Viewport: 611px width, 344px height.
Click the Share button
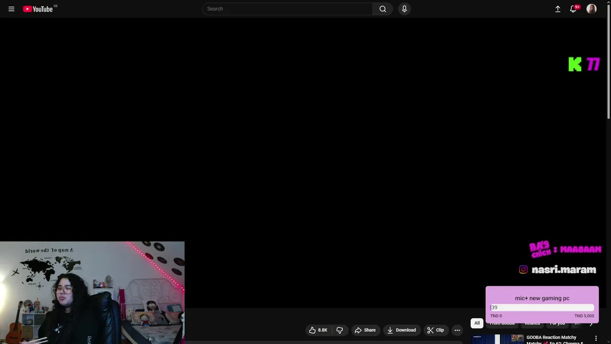tap(365, 330)
